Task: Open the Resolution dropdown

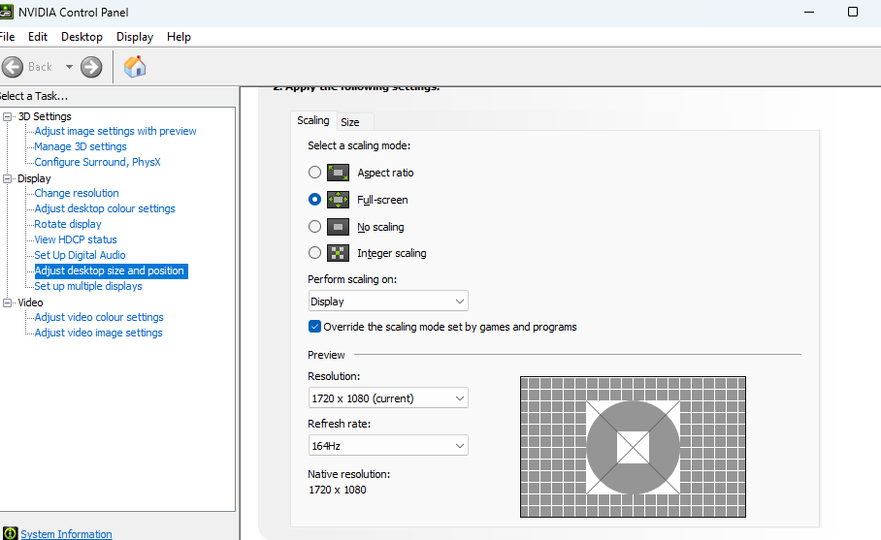Action: pos(388,398)
